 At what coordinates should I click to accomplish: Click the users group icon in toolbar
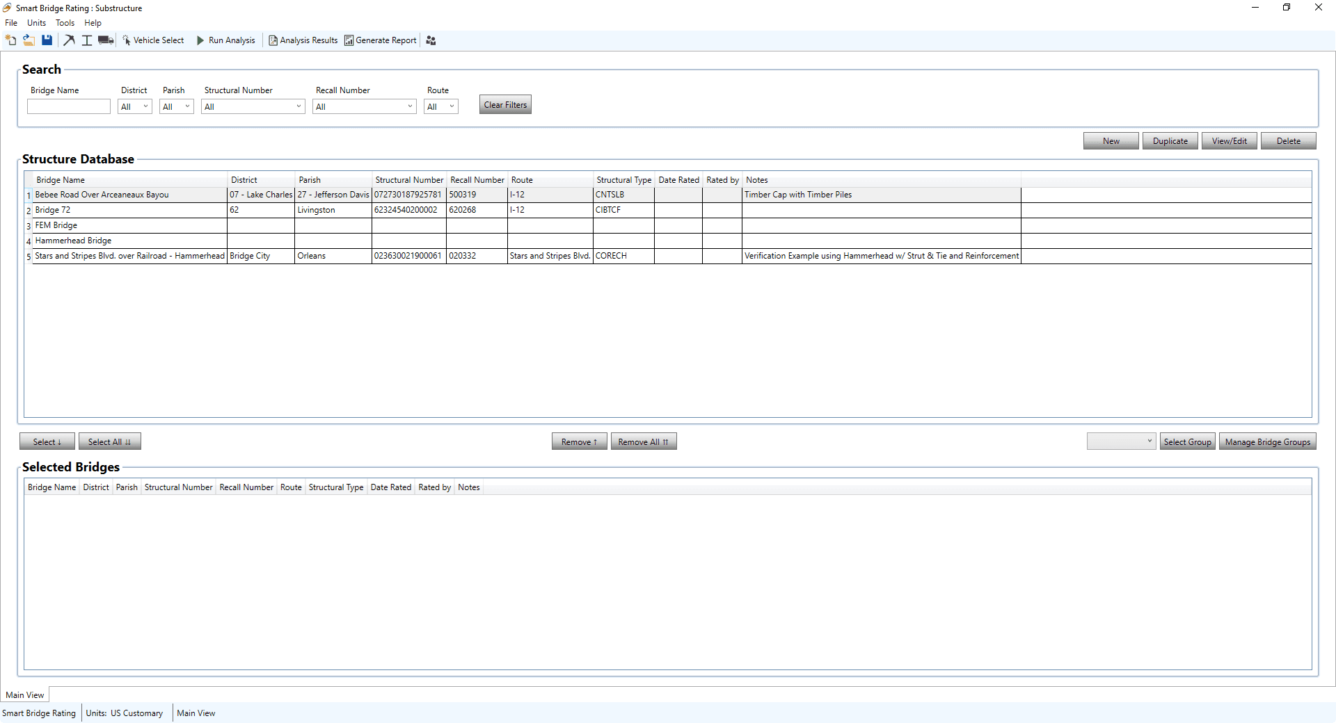[431, 40]
